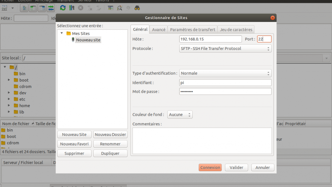The image size is (332, 187).
Task: Open the Site Manager toolbar icon
Action: [5, 8]
